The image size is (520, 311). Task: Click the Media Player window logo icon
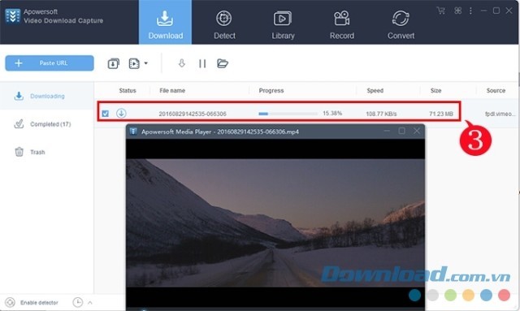[133, 132]
